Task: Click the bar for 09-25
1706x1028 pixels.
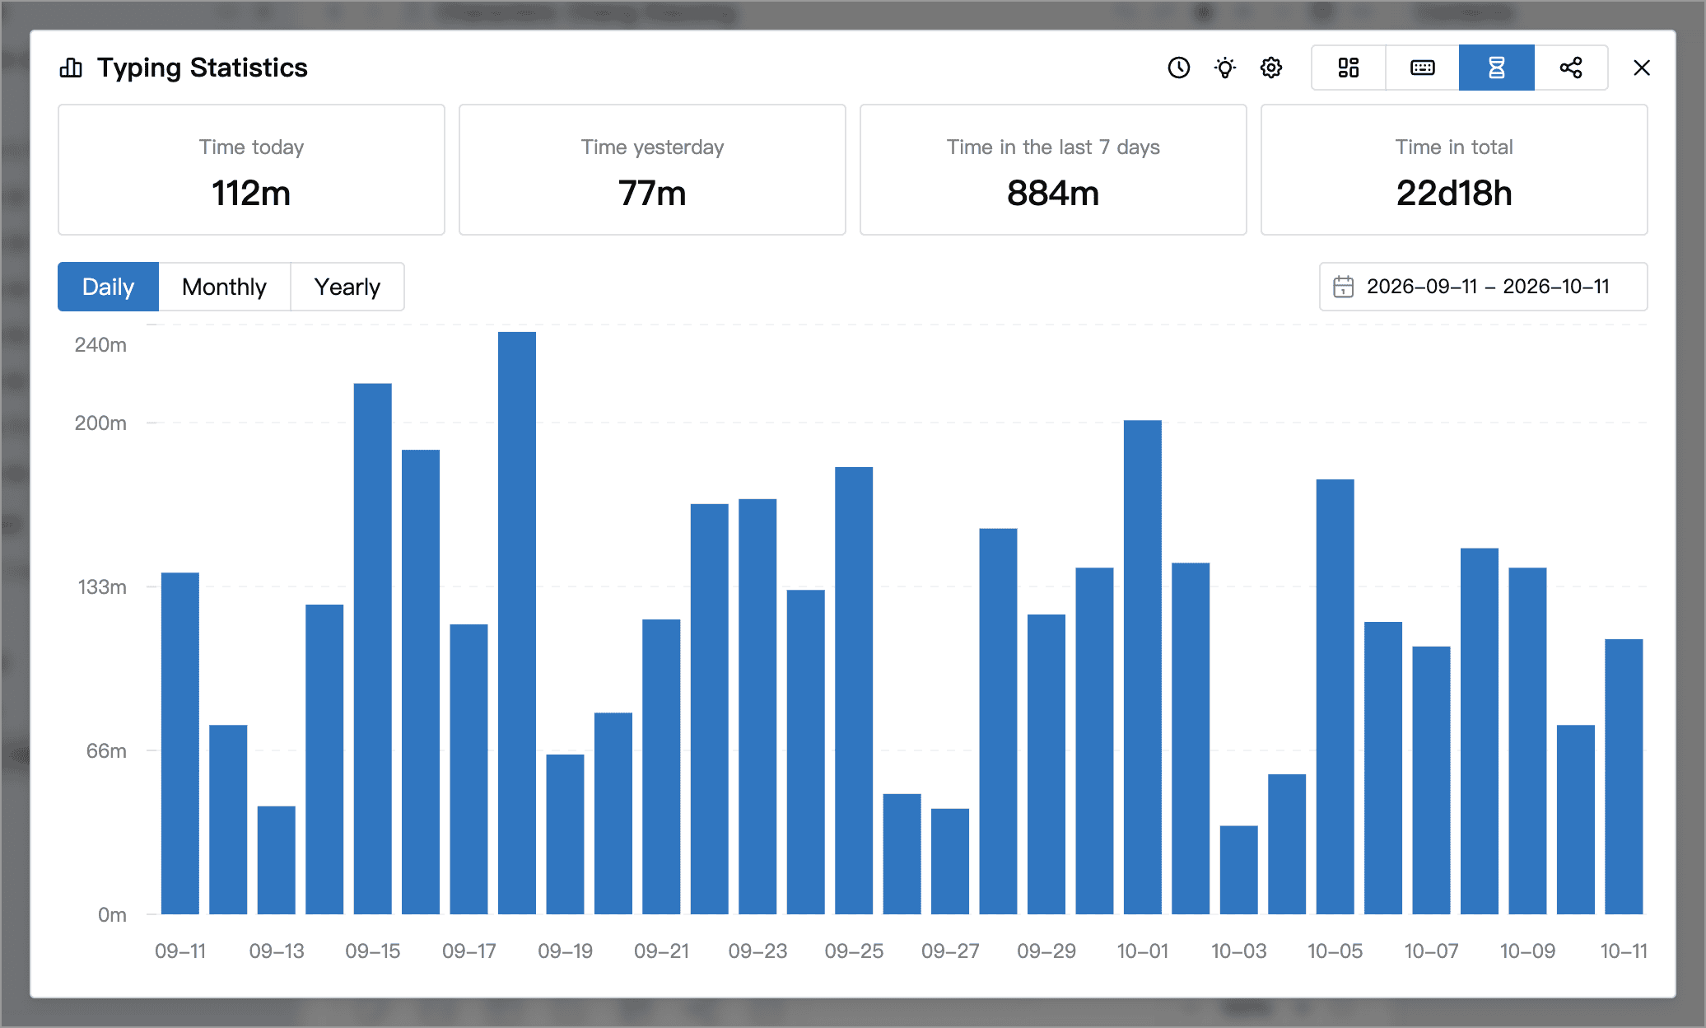Action: (x=854, y=690)
